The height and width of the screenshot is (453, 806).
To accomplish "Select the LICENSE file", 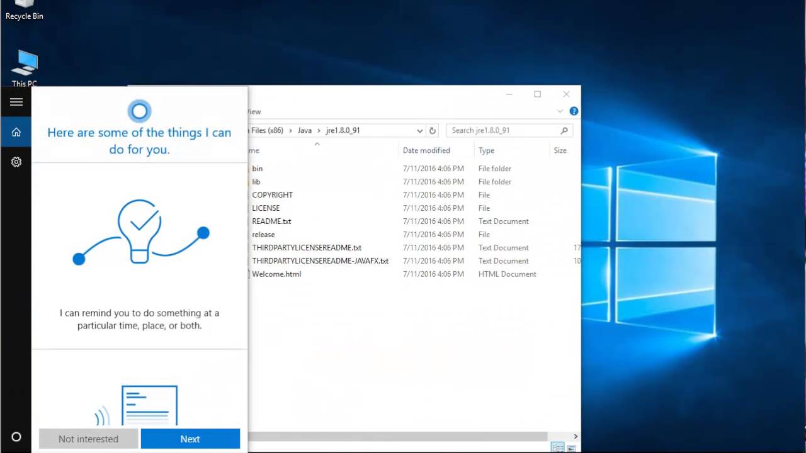I will tap(266, 208).
